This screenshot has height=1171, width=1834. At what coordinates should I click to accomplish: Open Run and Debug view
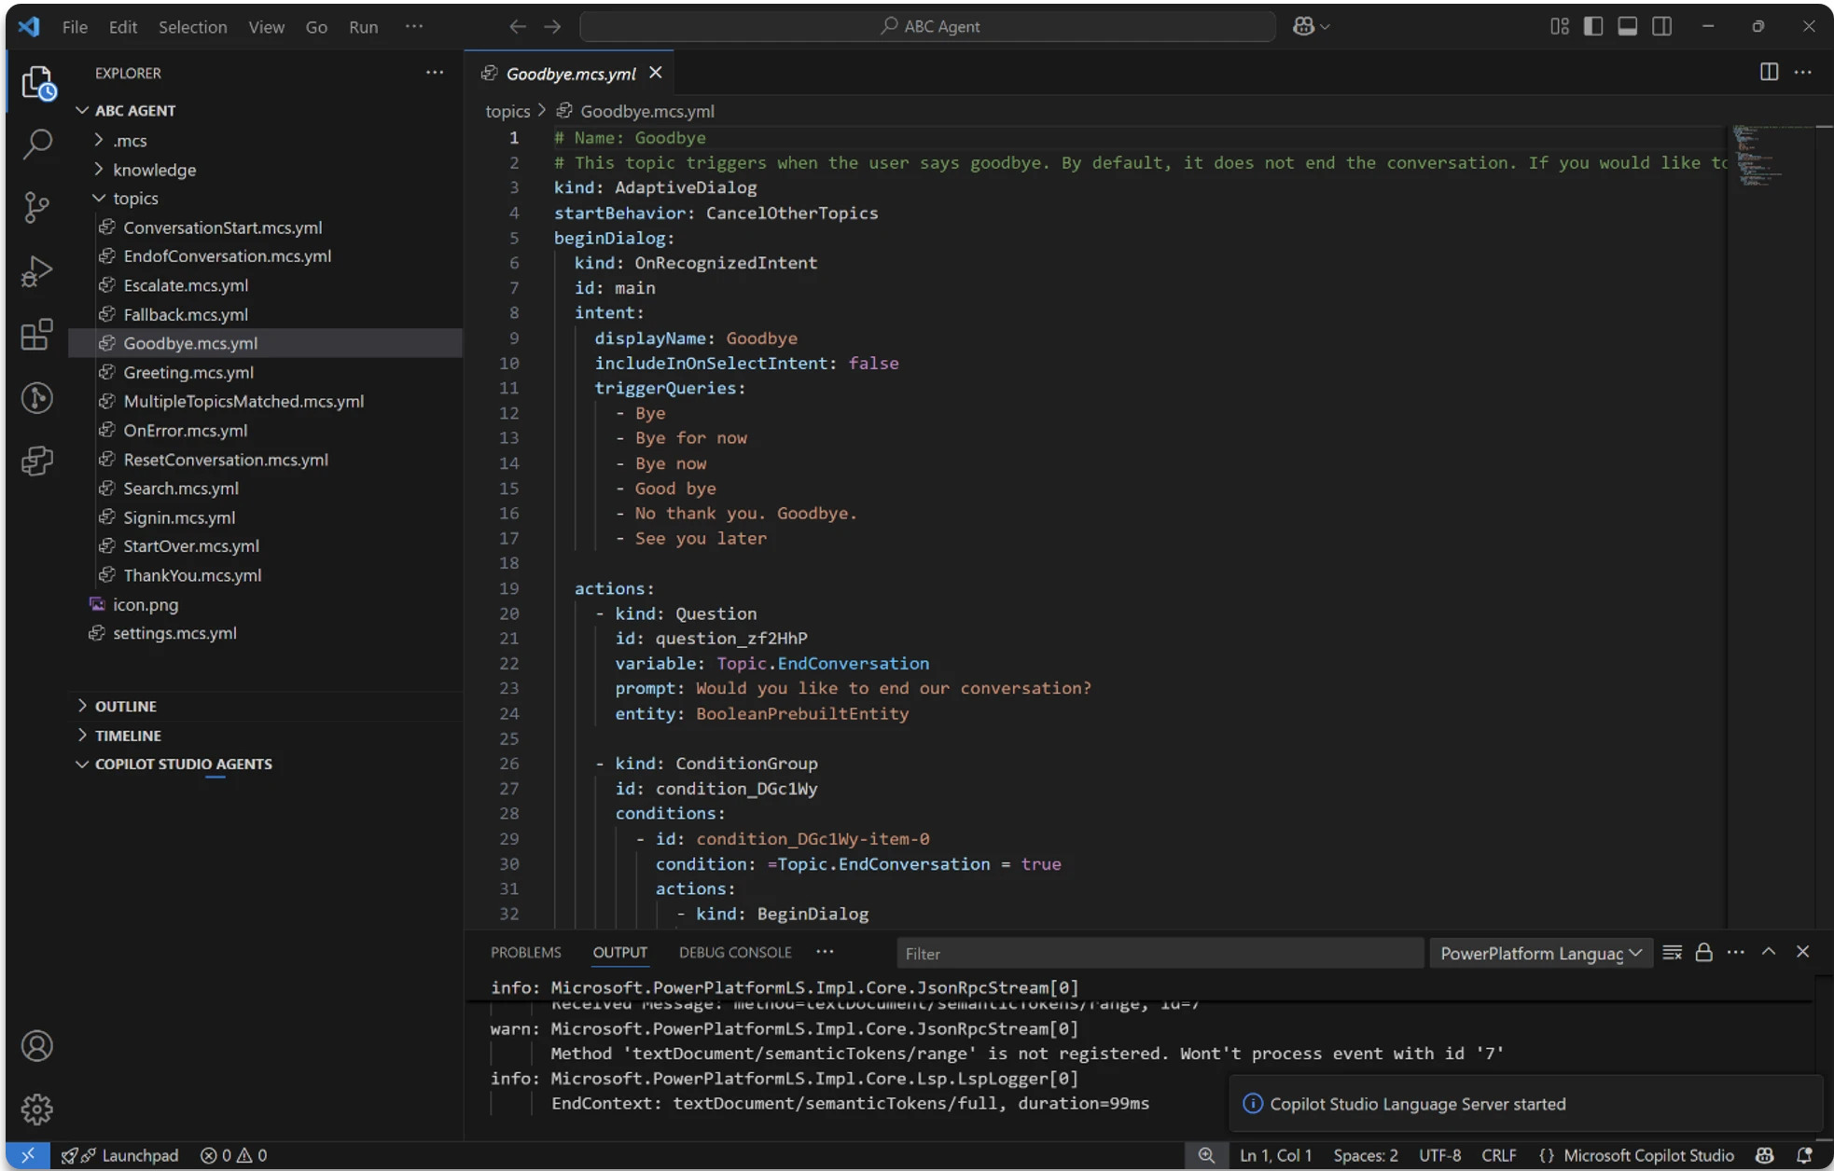click(37, 271)
